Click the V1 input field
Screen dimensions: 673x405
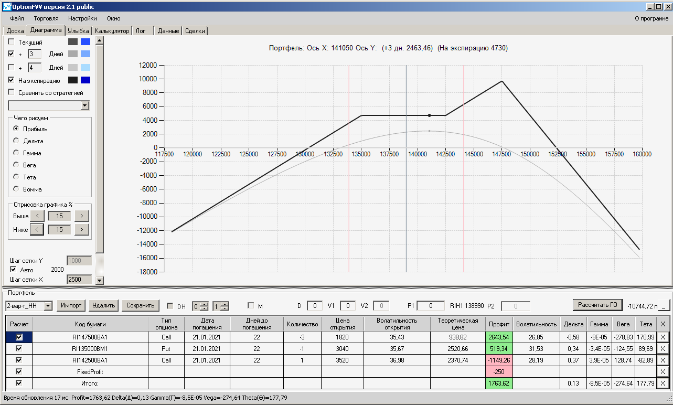pos(348,306)
